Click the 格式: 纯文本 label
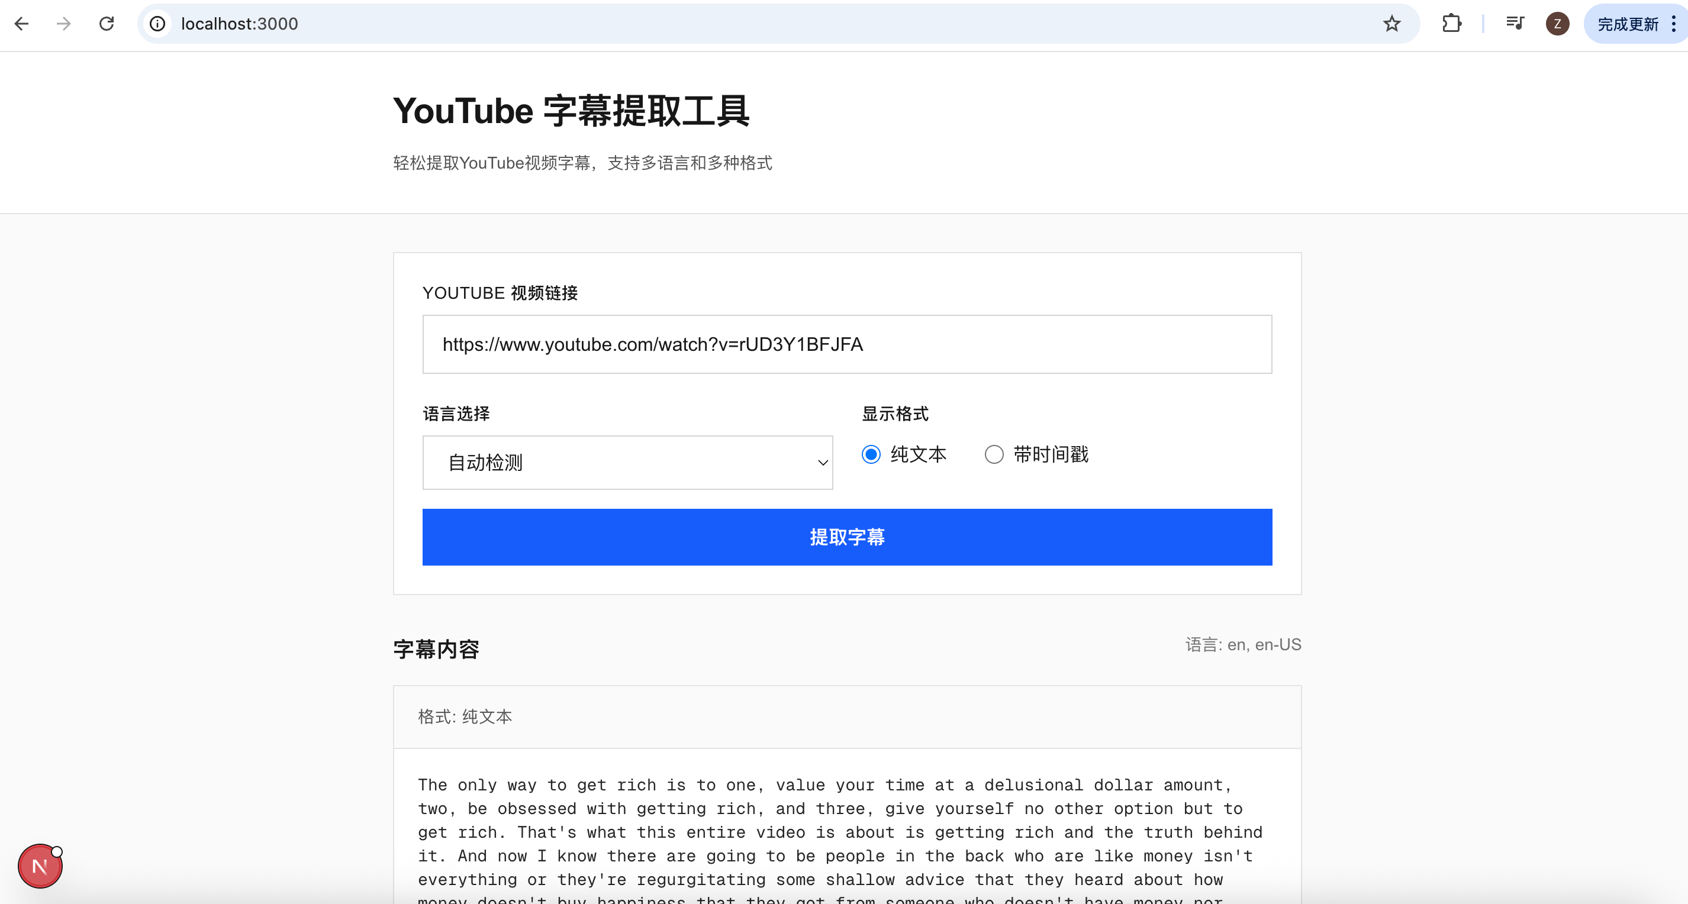The width and height of the screenshot is (1688, 904). pyautogui.click(x=465, y=716)
